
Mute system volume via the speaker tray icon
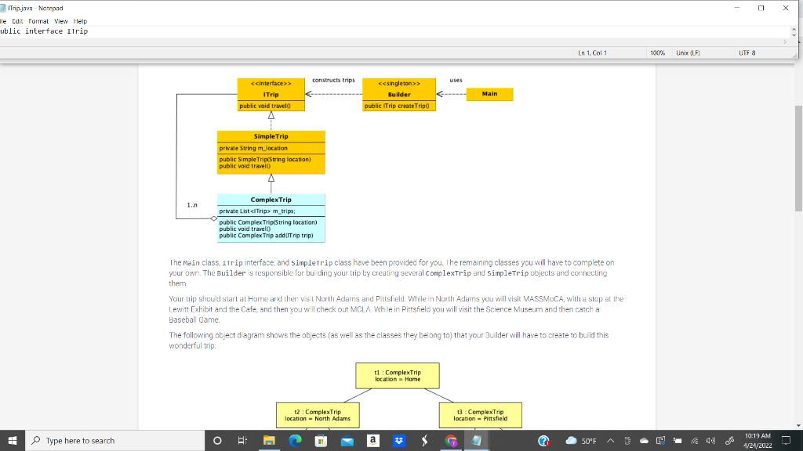710,441
